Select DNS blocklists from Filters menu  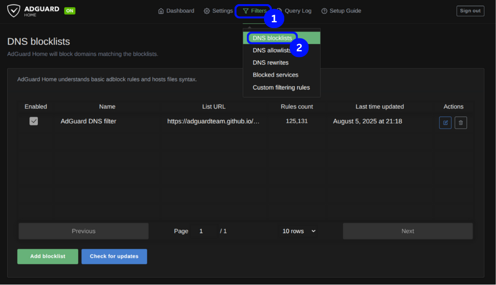pyautogui.click(x=272, y=38)
